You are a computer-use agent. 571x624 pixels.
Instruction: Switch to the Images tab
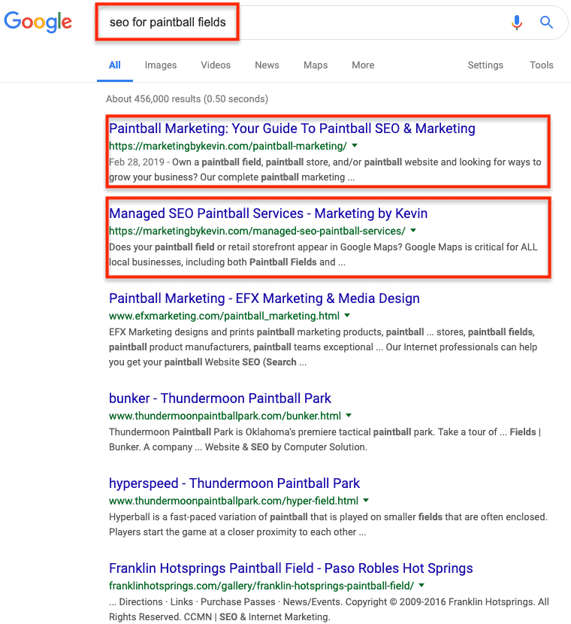click(161, 65)
